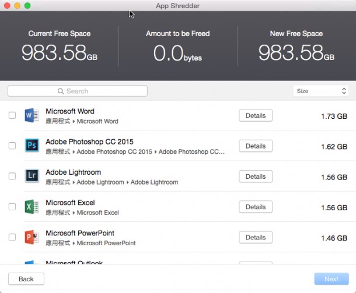Select the Adobe Lightroom checkbox
Viewport: 356px width, 293px height.
pos(12,176)
